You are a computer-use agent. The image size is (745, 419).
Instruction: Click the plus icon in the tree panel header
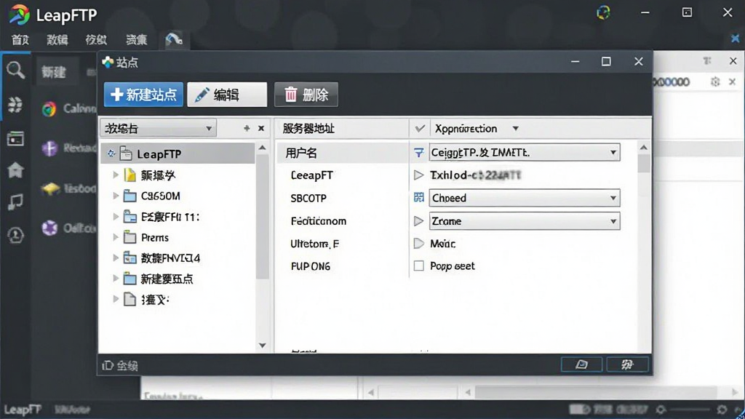[x=247, y=128]
